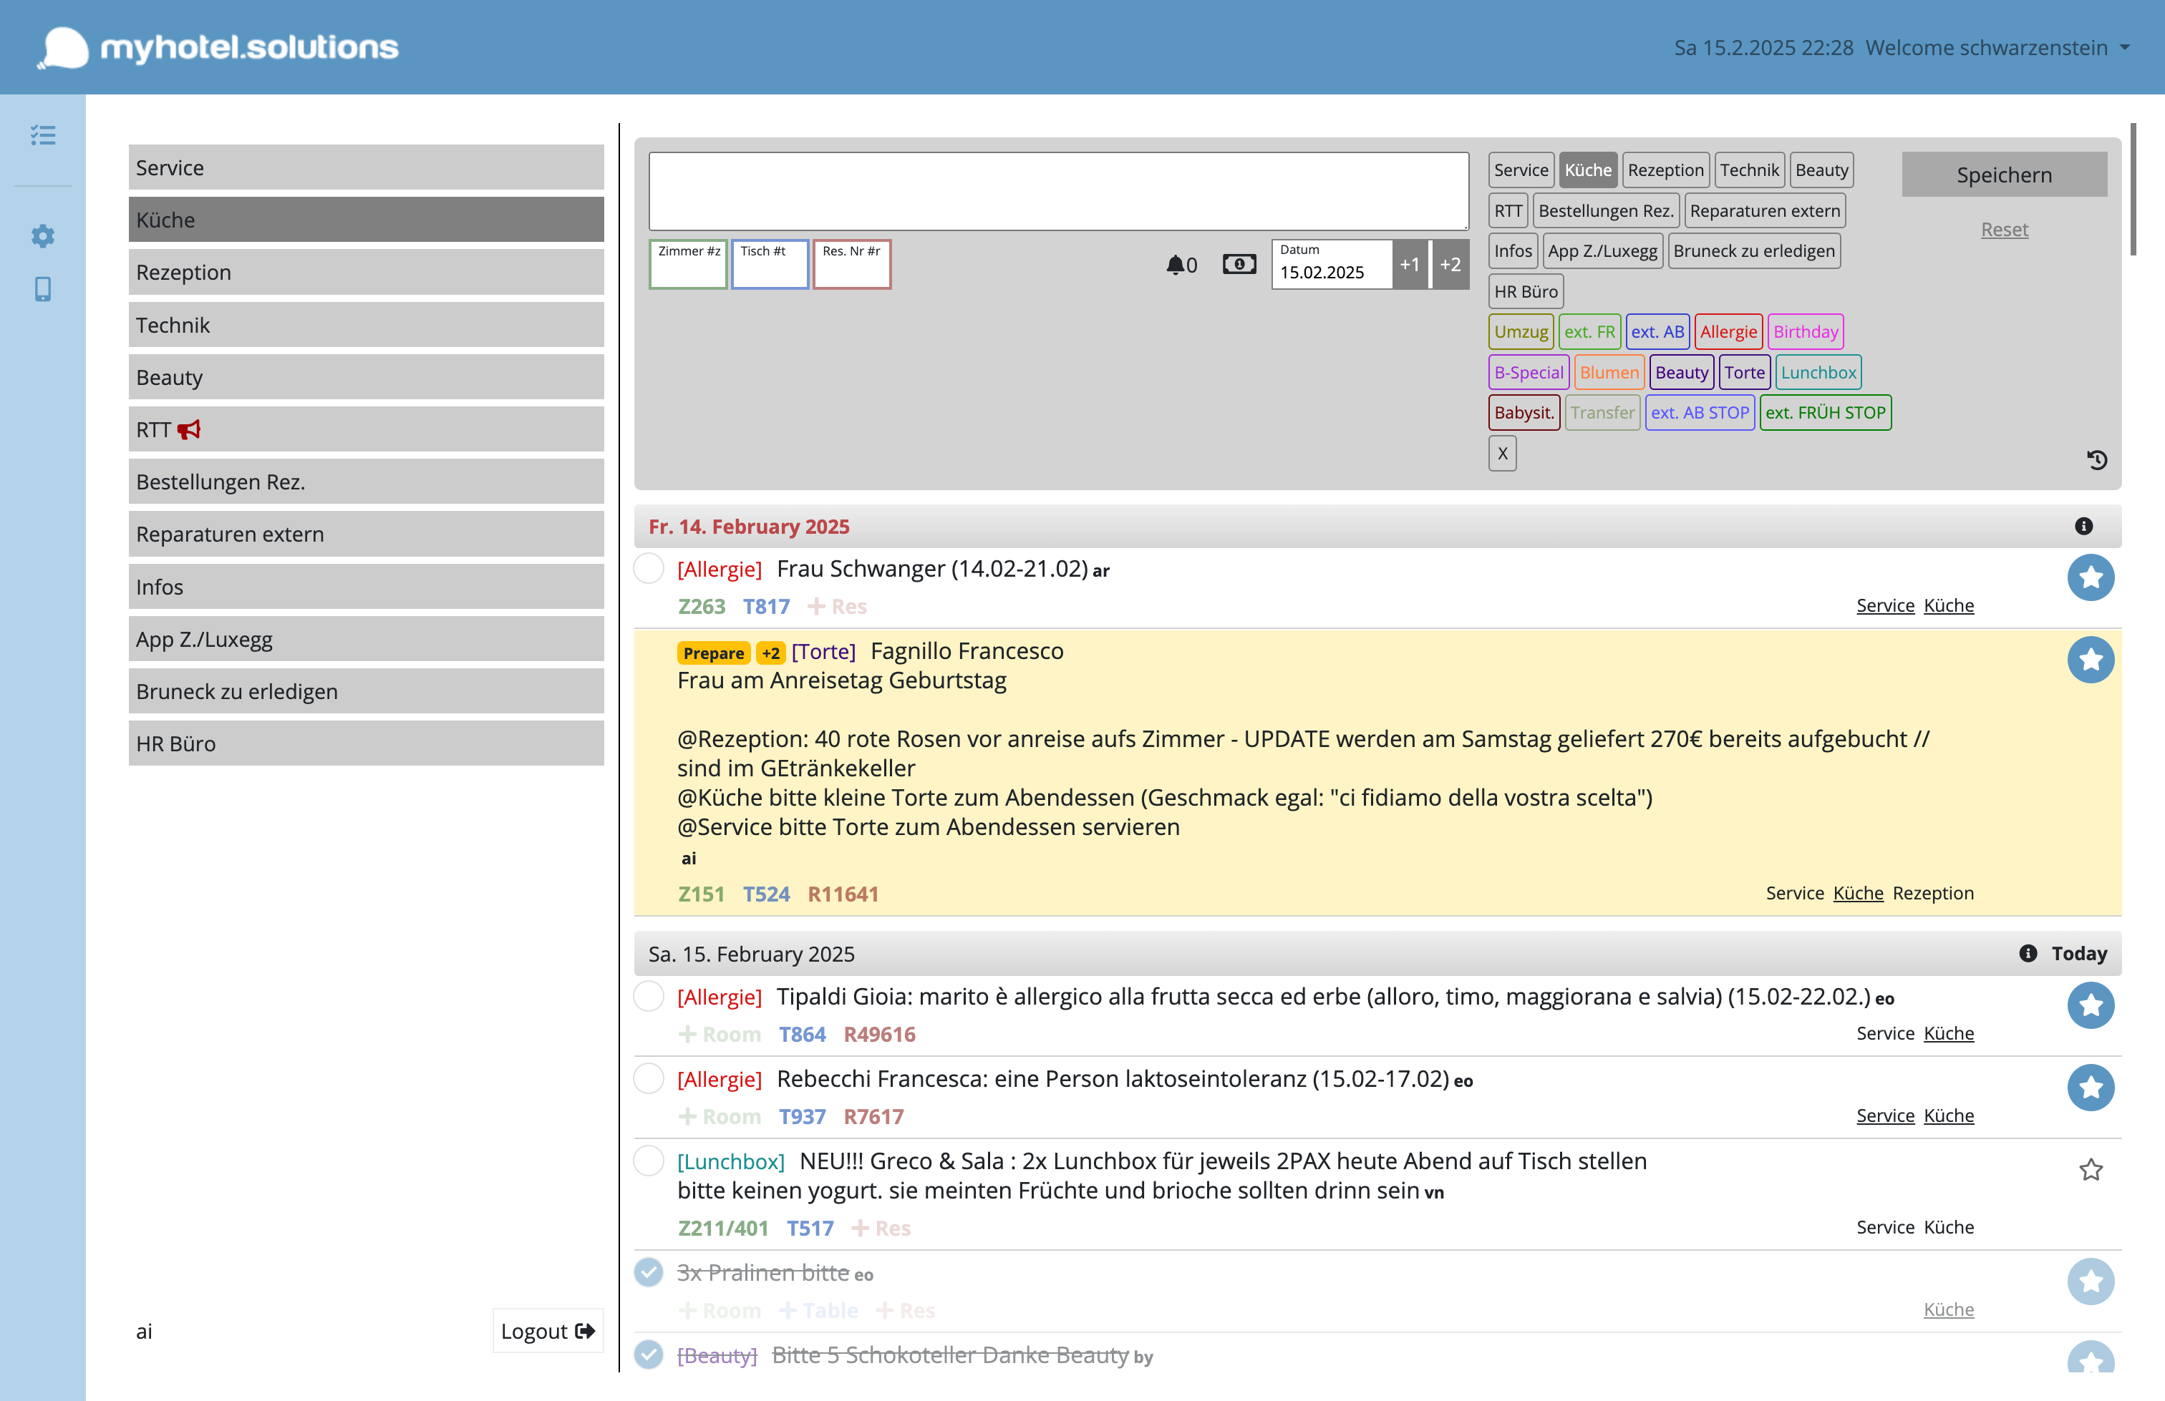2165x1401 pixels.
Task: Star the Lunchbox Greco & Sala task
Action: click(x=2091, y=1171)
